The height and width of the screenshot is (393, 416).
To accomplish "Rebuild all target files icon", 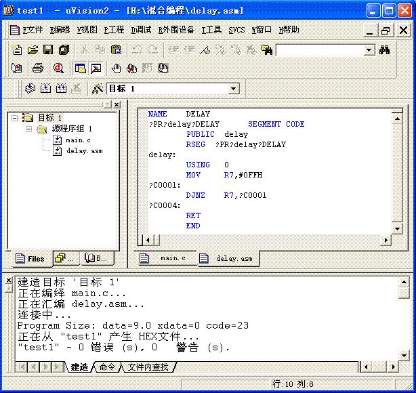I will point(61,88).
